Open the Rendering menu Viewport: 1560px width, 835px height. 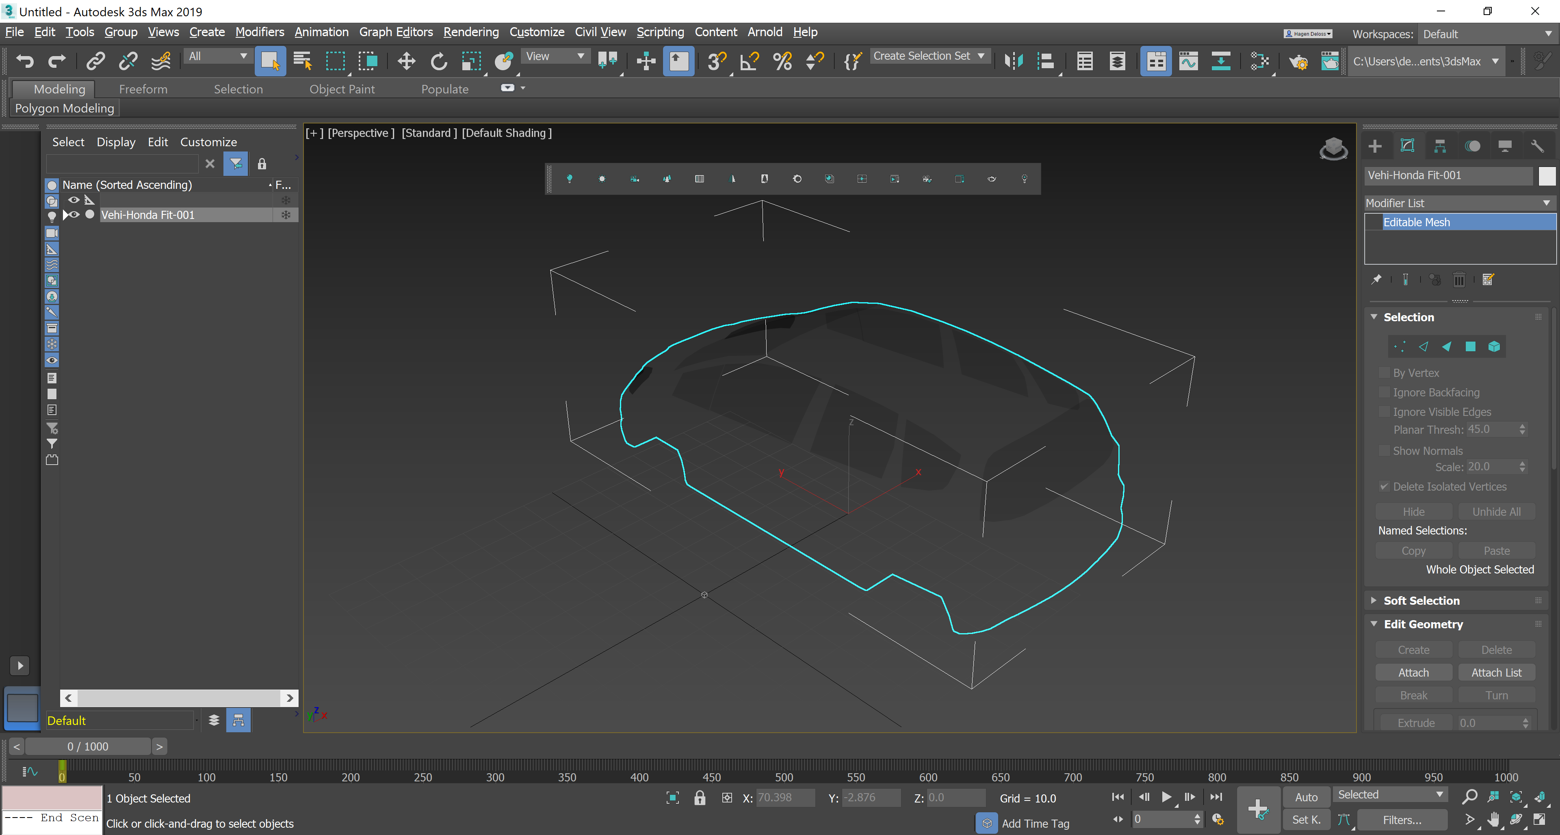[471, 32]
